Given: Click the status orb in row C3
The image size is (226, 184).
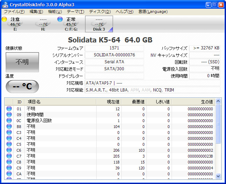Looking at the screenshot, I should coord(9,132).
